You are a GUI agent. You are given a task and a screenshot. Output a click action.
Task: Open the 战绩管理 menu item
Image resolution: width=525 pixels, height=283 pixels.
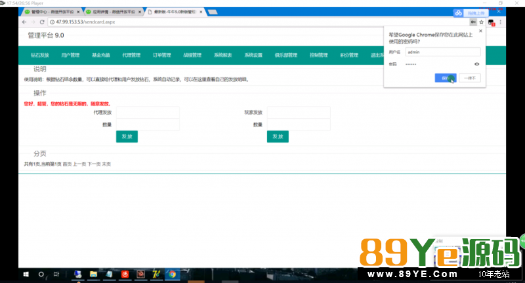pyautogui.click(x=192, y=55)
